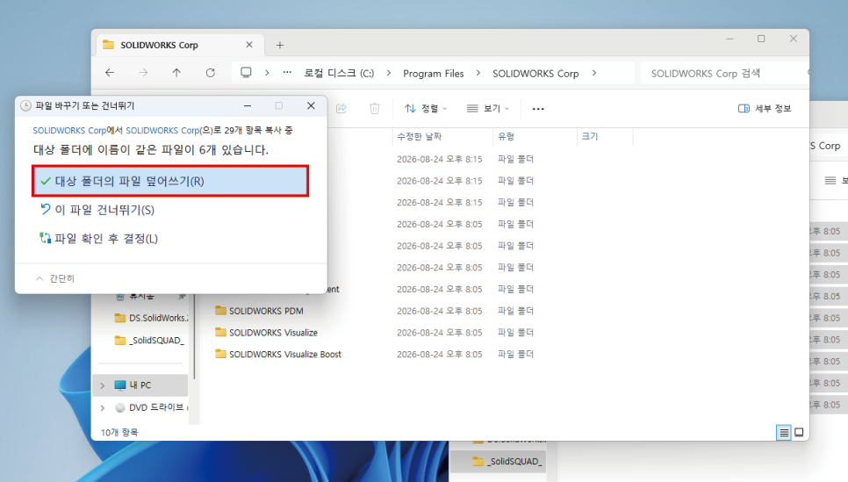
Task: Click first row date 오후 8:15
Action: click(x=439, y=159)
